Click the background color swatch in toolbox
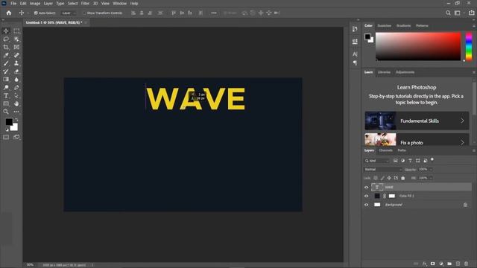Viewport: 477px width, 268px height. [x=14, y=127]
